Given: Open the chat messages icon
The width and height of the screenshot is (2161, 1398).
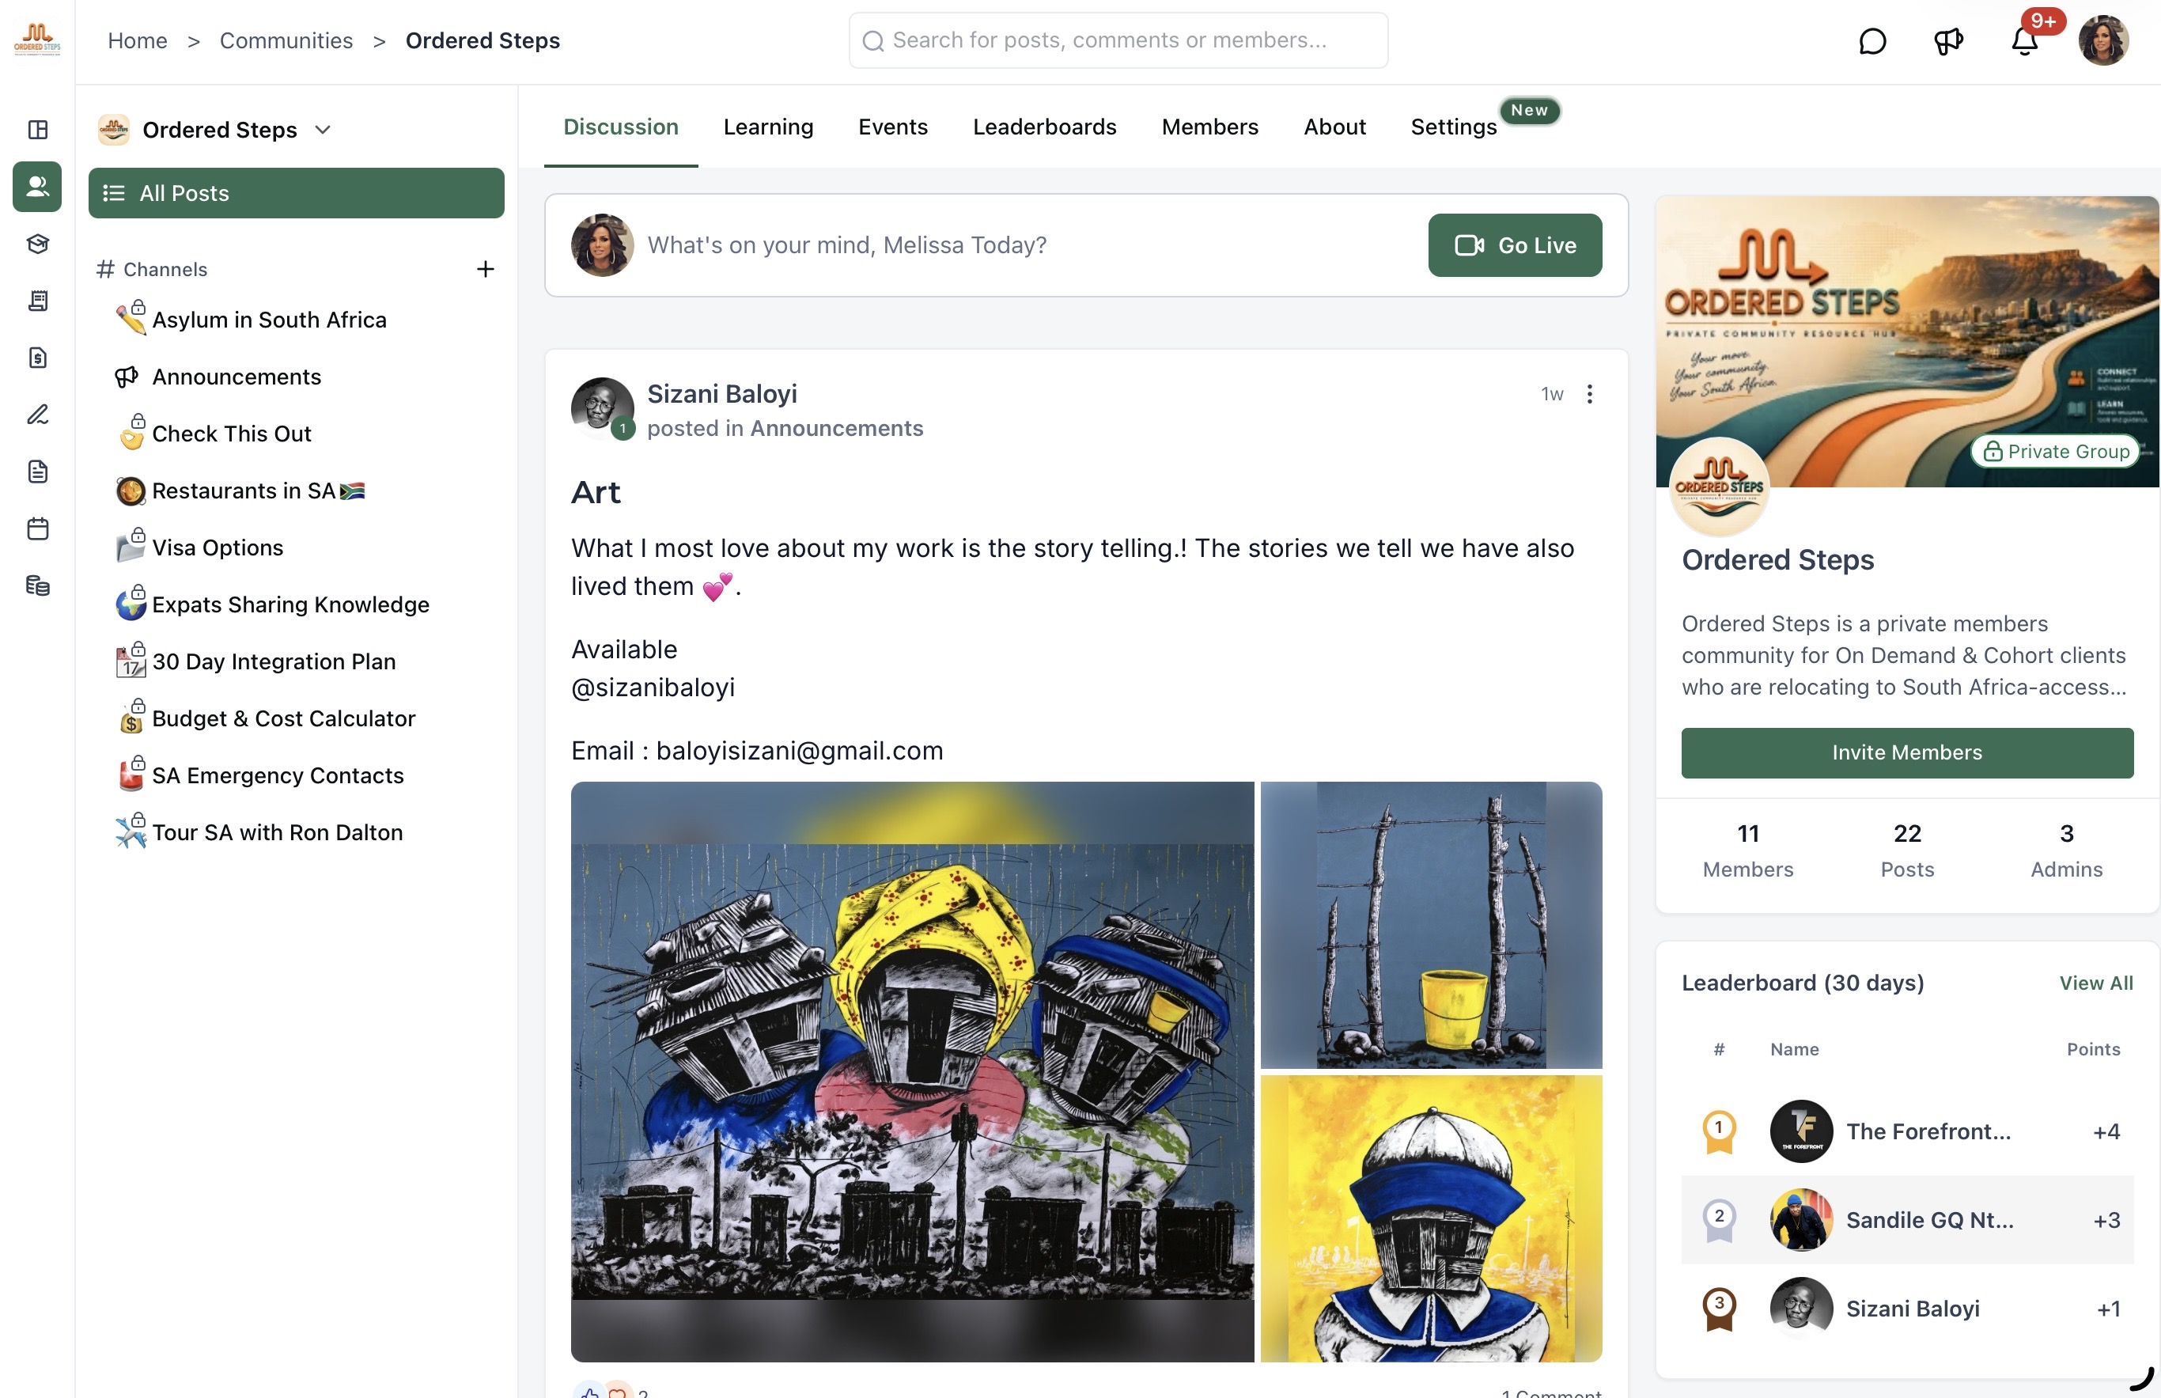Looking at the screenshot, I should click(1871, 41).
